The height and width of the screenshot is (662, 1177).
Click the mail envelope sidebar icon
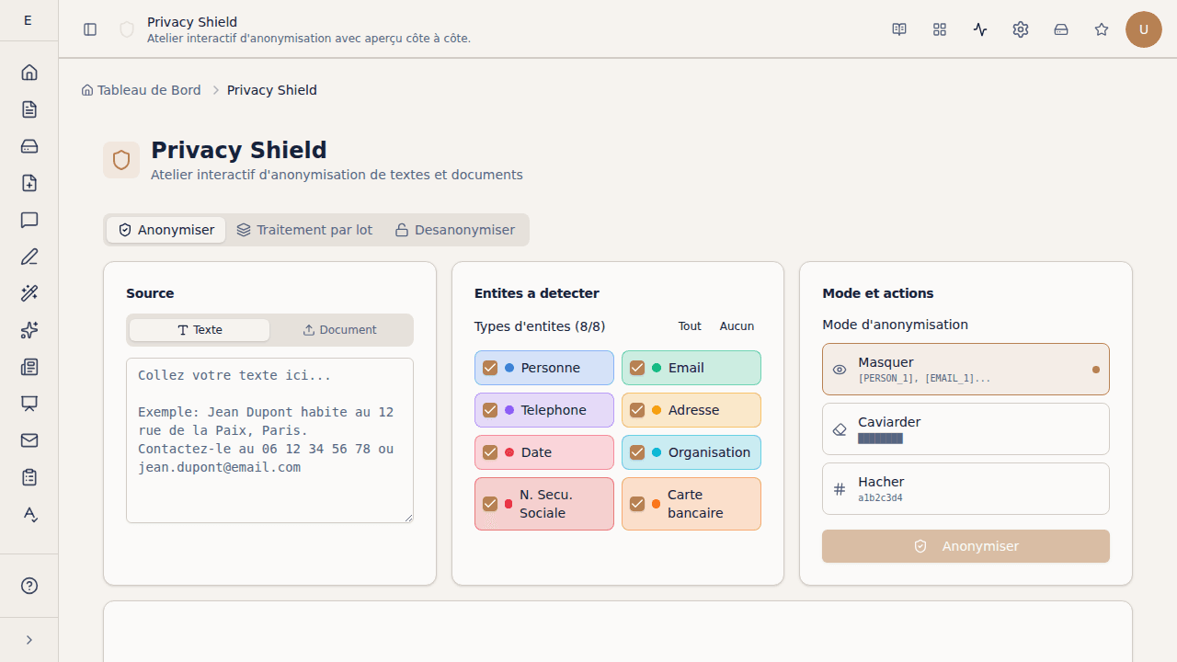[x=29, y=440]
